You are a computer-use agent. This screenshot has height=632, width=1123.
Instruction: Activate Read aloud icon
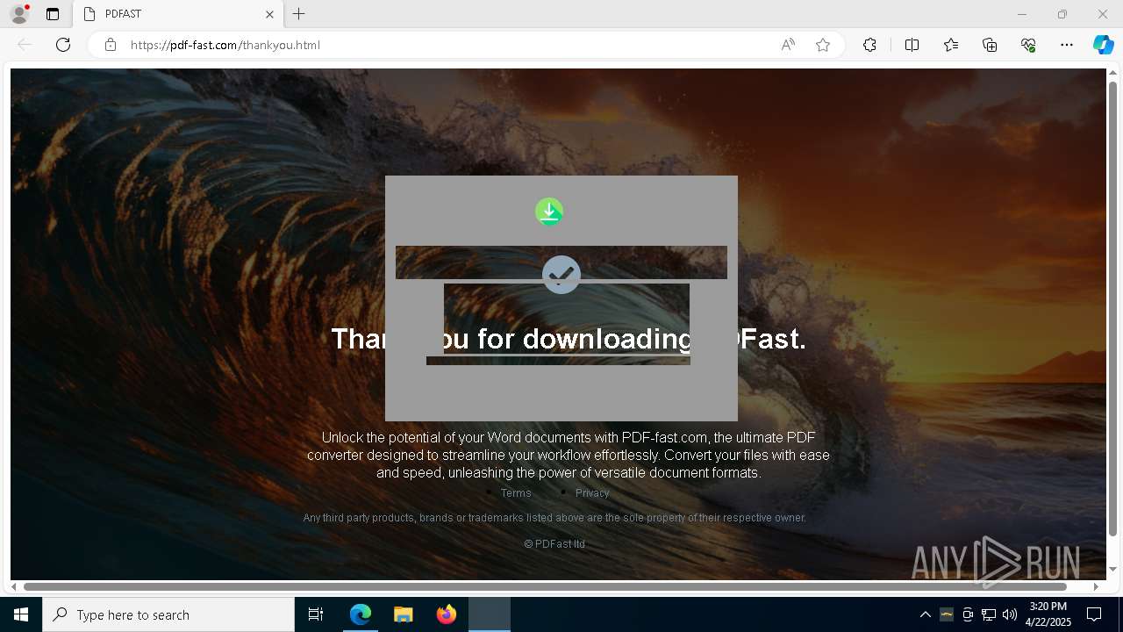[x=788, y=45]
